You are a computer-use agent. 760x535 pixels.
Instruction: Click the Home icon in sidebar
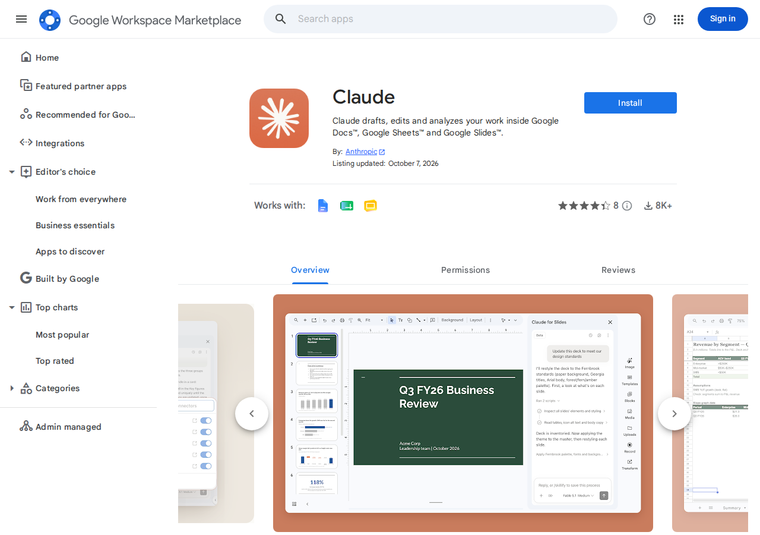tap(26, 57)
